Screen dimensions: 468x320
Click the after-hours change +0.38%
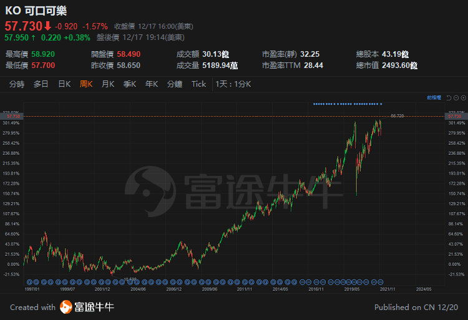(77, 37)
